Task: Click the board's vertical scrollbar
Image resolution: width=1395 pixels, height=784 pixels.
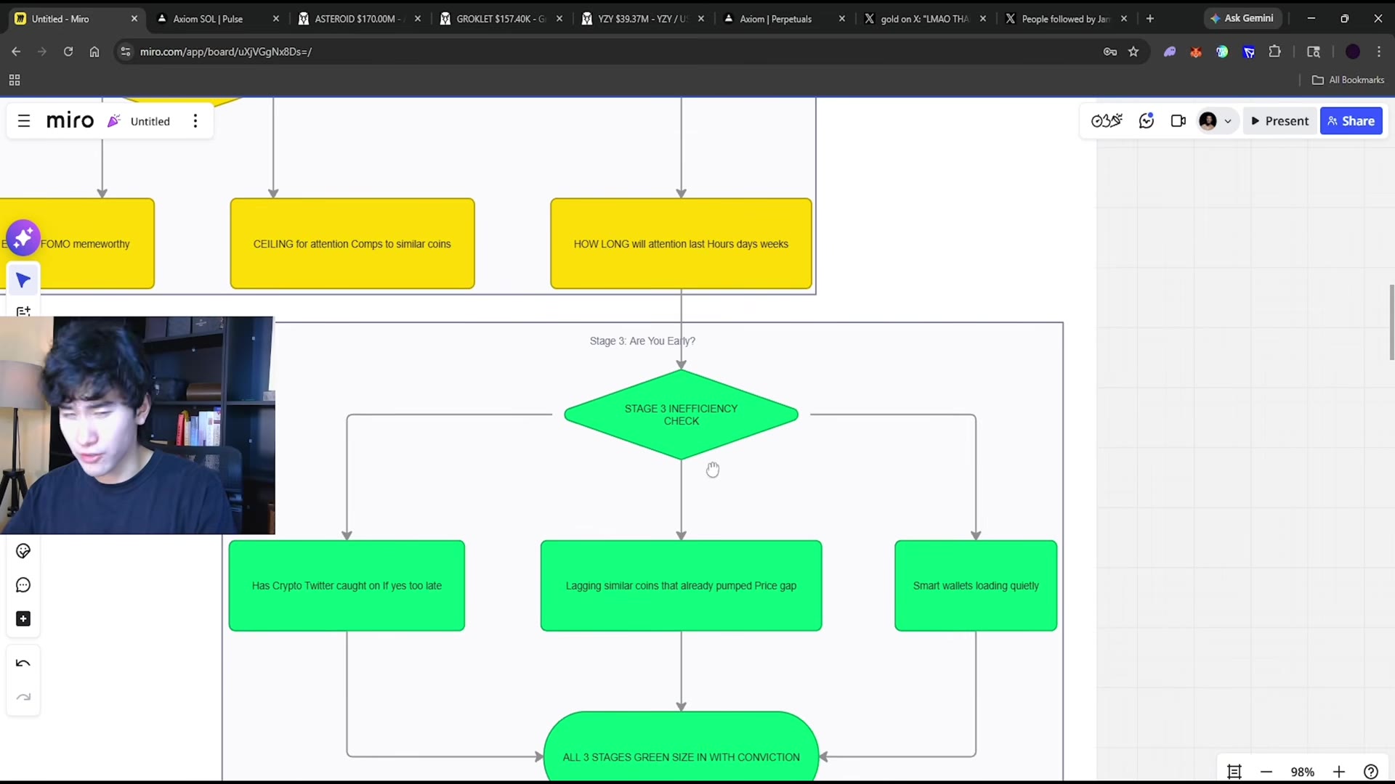Action: (x=1391, y=322)
